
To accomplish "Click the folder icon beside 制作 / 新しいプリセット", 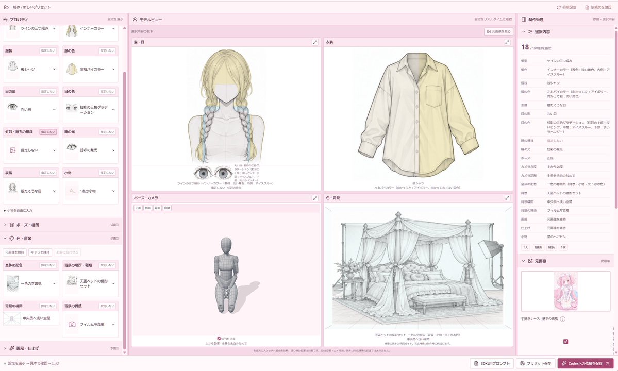I will [x=6, y=7].
